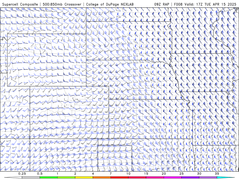Image resolution: width=239 pixels, height=179 pixels.
Task: Select the yellow 2–4 color bar segment
Action: 84,178
